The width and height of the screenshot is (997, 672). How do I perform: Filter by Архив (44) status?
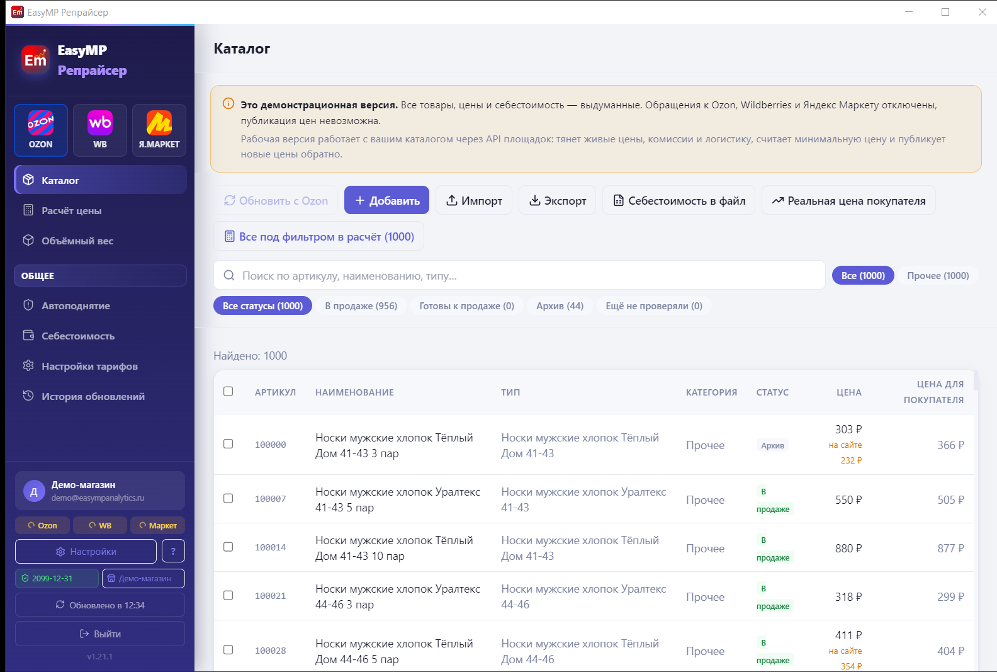(560, 305)
